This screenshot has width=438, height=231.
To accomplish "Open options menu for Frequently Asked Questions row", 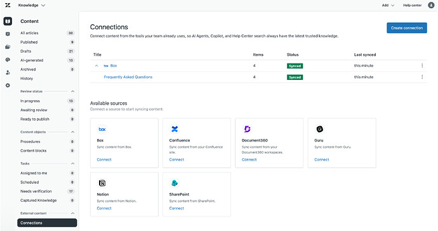I will [422, 77].
